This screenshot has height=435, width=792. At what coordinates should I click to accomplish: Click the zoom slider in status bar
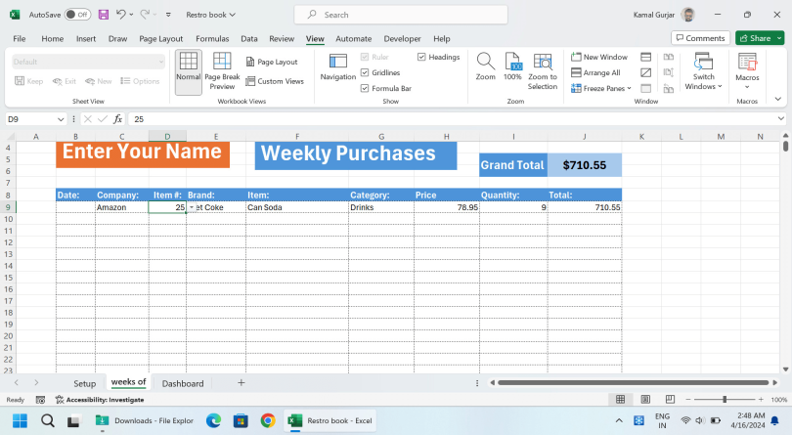(x=725, y=400)
